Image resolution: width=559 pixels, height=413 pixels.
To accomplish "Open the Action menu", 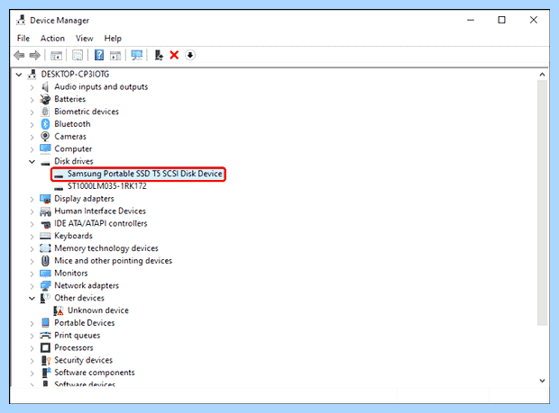I will [x=52, y=38].
